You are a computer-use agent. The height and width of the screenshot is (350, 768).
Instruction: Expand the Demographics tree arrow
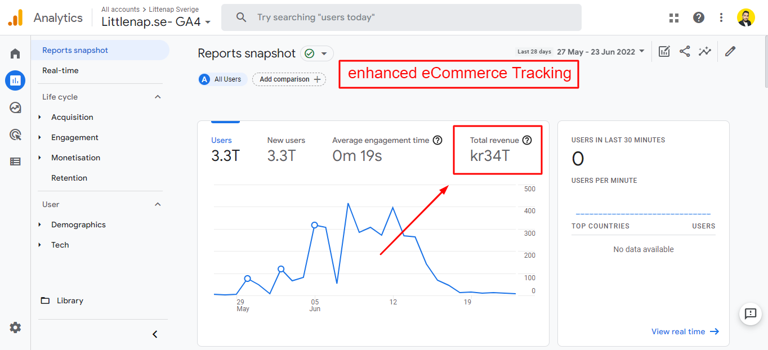click(x=39, y=225)
